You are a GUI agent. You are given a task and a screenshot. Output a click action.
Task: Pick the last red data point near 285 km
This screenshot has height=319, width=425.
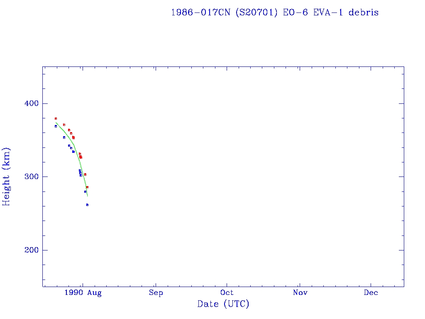[x=87, y=187]
